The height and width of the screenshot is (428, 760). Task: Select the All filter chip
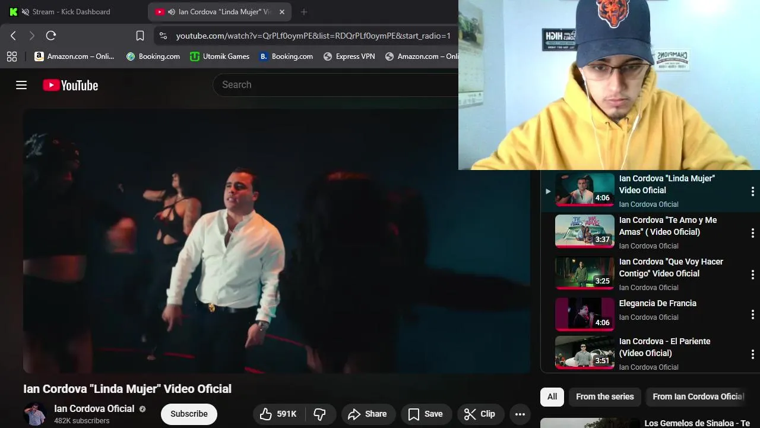[x=552, y=396]
